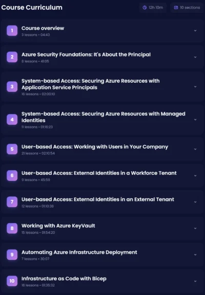The height and width of the screenshot is (295, 205).
Task: Click the number 6 section badge
Action: tap(12, 175)
